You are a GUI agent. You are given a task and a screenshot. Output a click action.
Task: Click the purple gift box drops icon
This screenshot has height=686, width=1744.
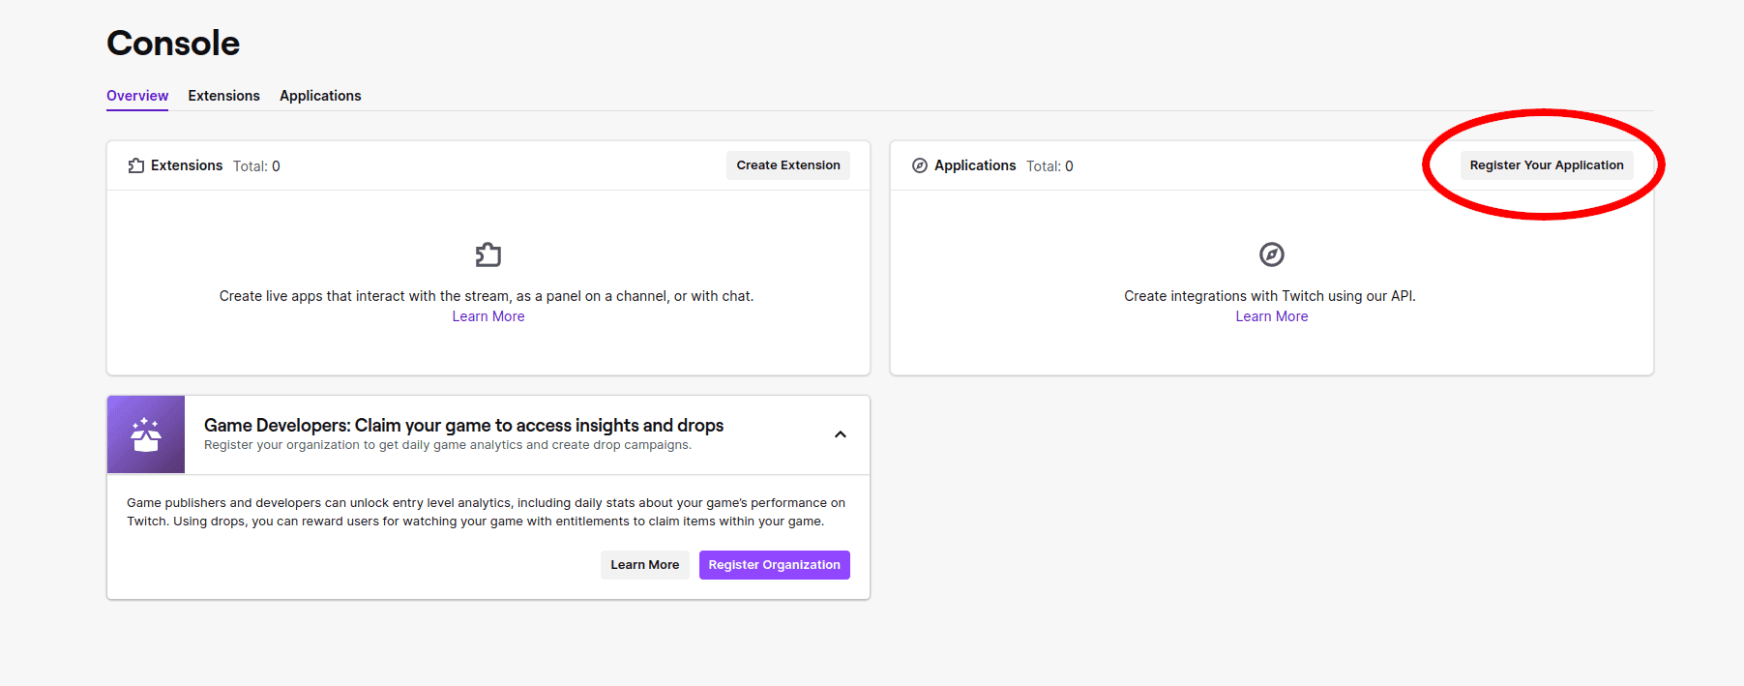click(x=146, y=434)
